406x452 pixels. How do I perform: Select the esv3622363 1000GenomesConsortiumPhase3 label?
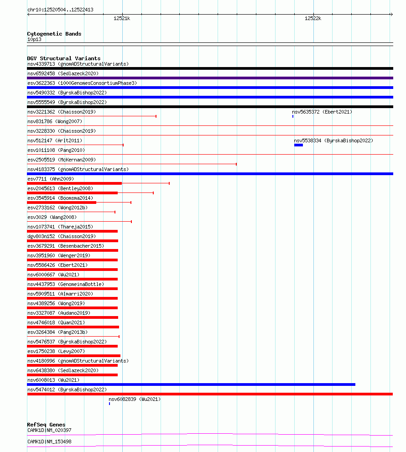coord(82,83)
